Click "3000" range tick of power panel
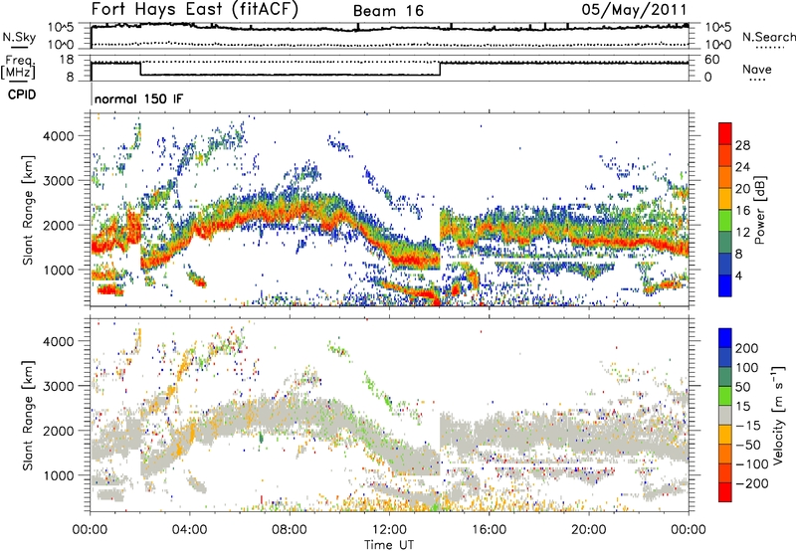Viewport: 796px width, 551px height. coord(58,181)
